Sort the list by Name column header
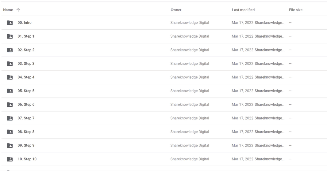 pyautogui.click(x=8, y=10)
